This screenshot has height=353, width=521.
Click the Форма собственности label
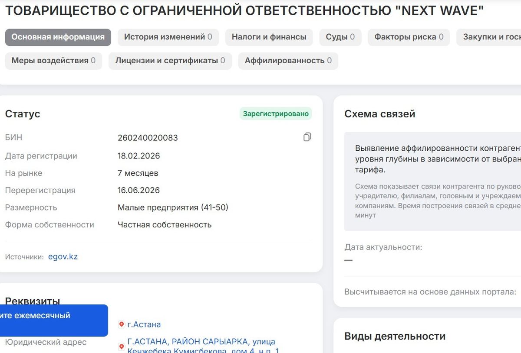[49, 225]
